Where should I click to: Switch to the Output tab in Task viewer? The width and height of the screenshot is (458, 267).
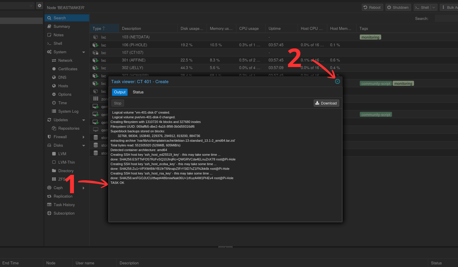coord(120,92)
